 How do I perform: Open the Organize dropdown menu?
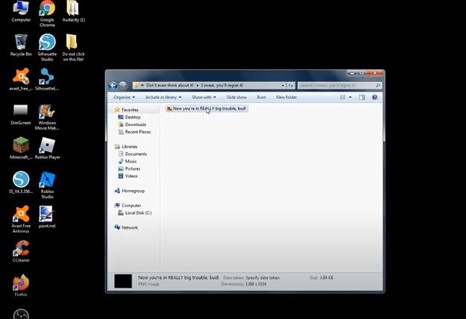124,97
